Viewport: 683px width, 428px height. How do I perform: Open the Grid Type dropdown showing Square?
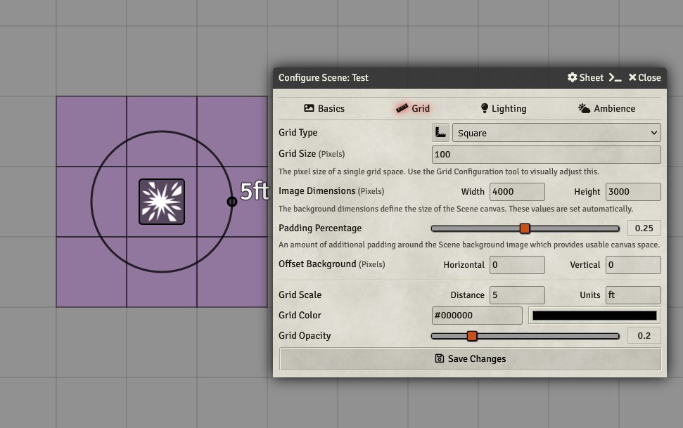(556, 133)
